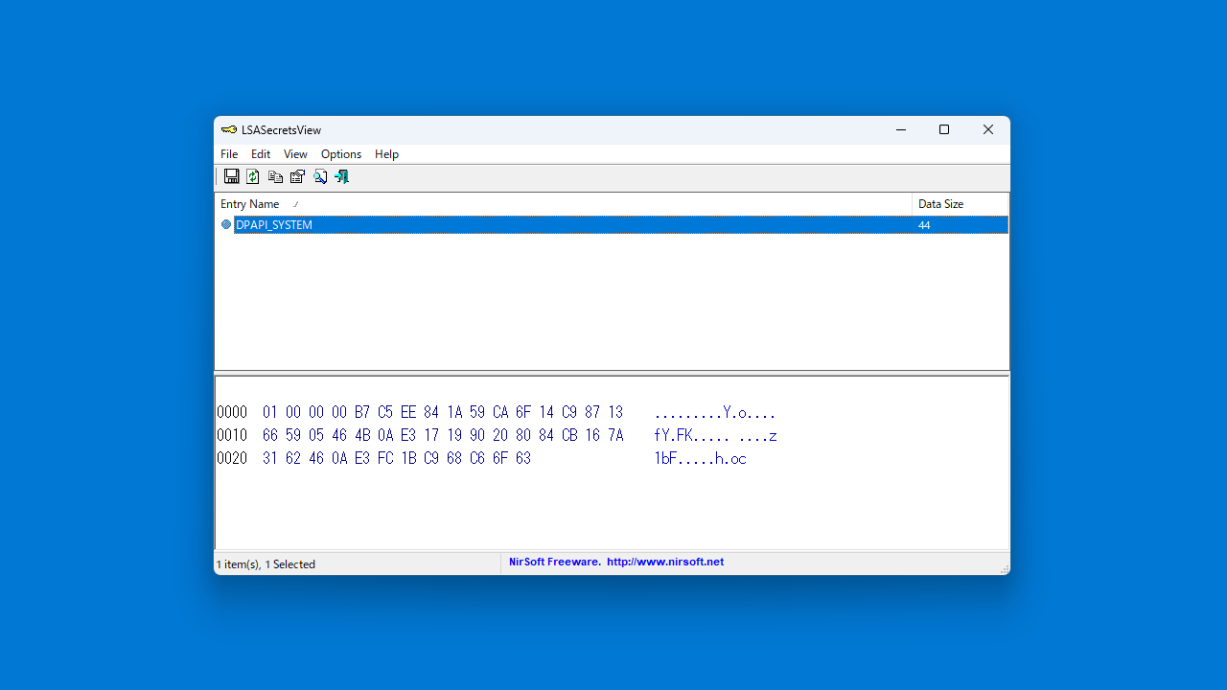This screenshot has width=1227, height=690.
Task: Click the Exit door toolbar icon
Action: [x=341, y=176]
